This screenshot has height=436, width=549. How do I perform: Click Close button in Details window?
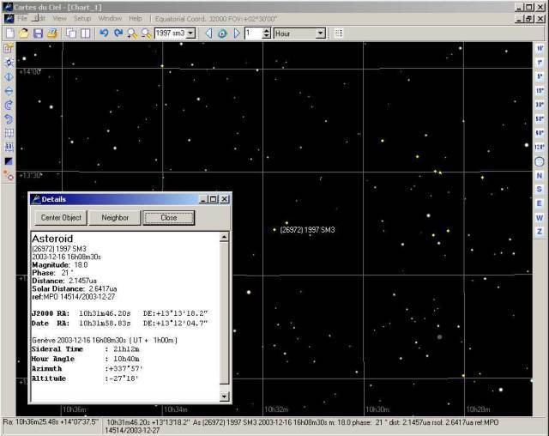pyautogui.click(x=168, y=217)
